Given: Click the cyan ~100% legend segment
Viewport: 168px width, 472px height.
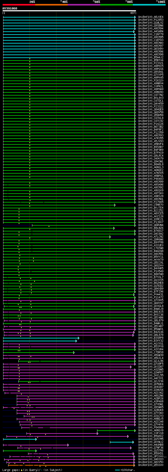Looking at the screenshot, I should pos(149,4).
